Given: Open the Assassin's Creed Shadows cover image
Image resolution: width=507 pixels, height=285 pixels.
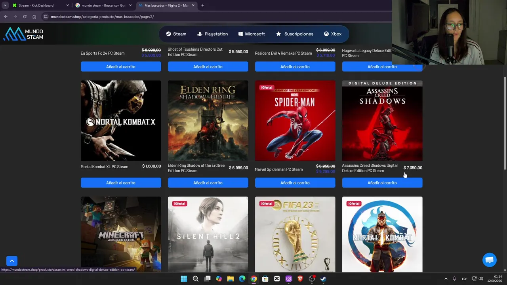Looking at the screenshot, I should coord(382,121).
